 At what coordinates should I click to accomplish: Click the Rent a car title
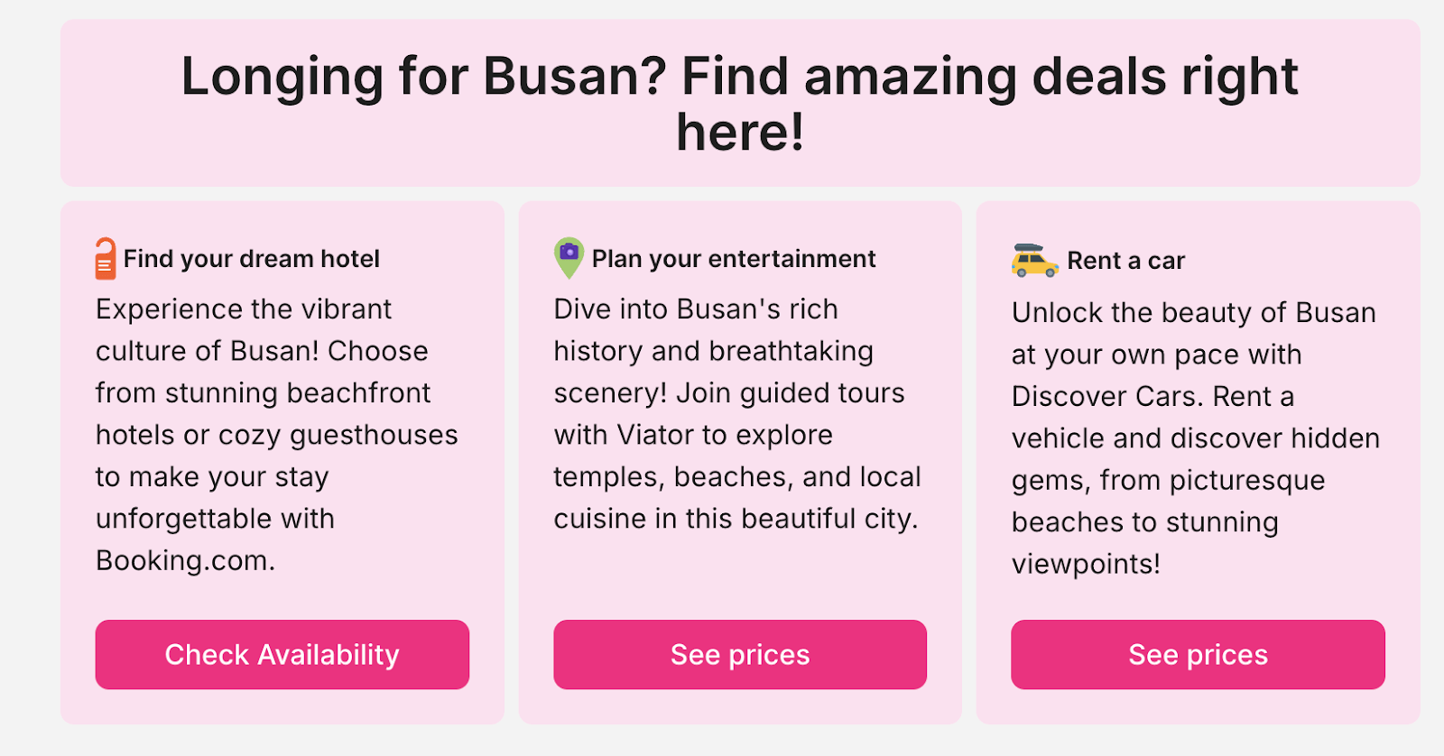pyautogui.click(x=1125, y=261)
